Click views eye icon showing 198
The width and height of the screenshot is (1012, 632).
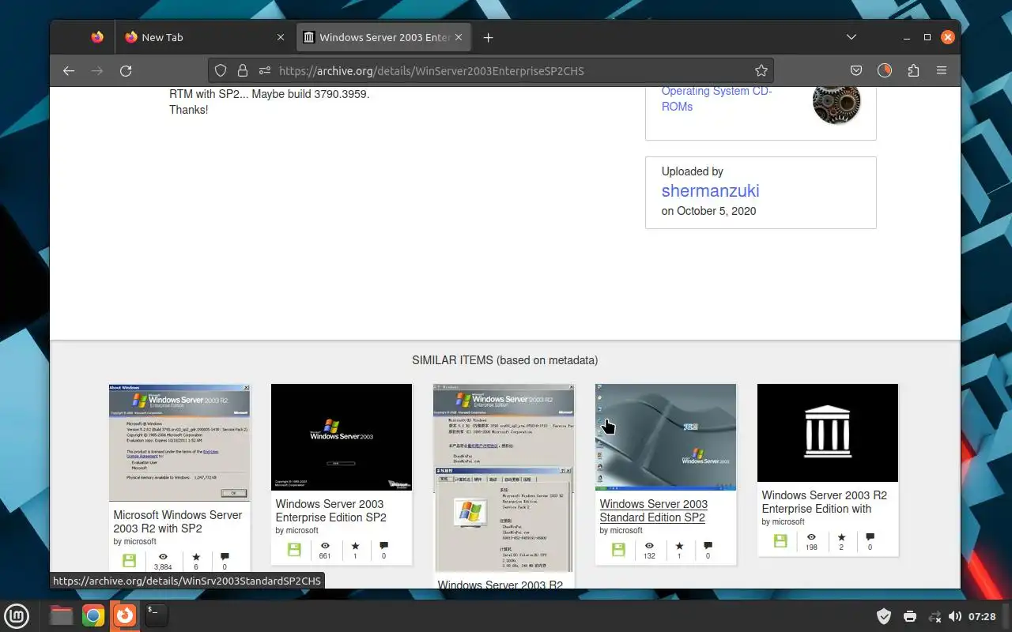tap(811, 536)
